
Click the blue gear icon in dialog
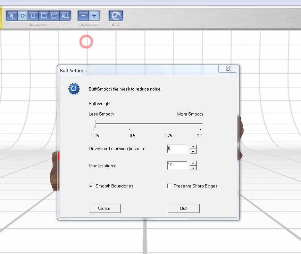pyautogui.click(x=74, y=89)
